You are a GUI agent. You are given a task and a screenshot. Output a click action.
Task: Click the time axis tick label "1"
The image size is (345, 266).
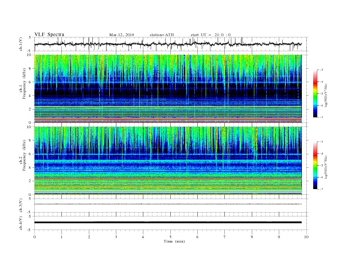pos(61,237)
